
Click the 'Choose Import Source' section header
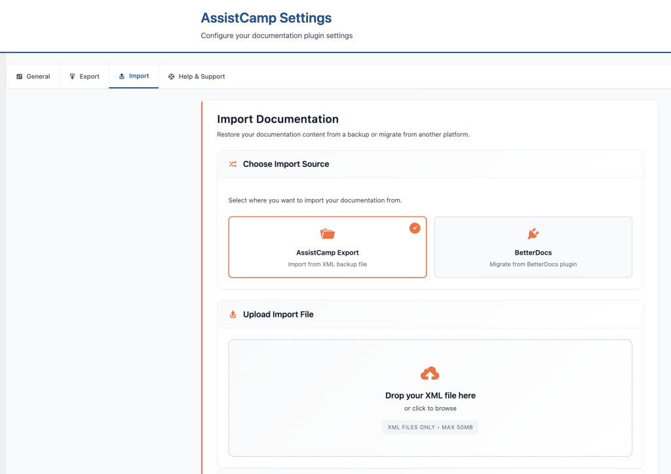[x=286, y=164]
